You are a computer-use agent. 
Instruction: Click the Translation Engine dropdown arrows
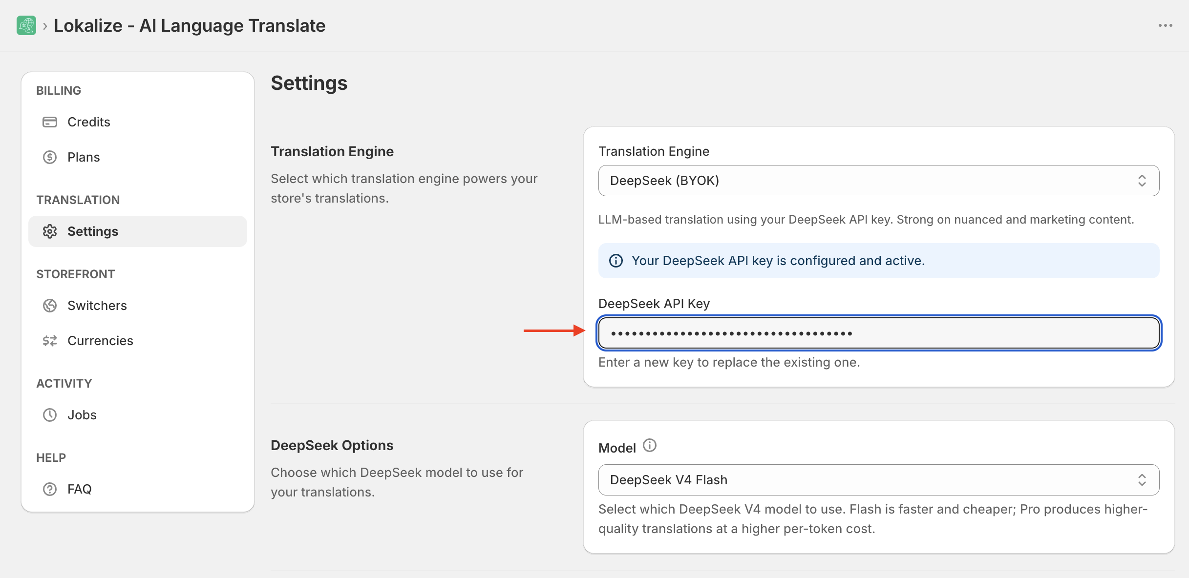pyautogui.click(x=1142, y=181)
